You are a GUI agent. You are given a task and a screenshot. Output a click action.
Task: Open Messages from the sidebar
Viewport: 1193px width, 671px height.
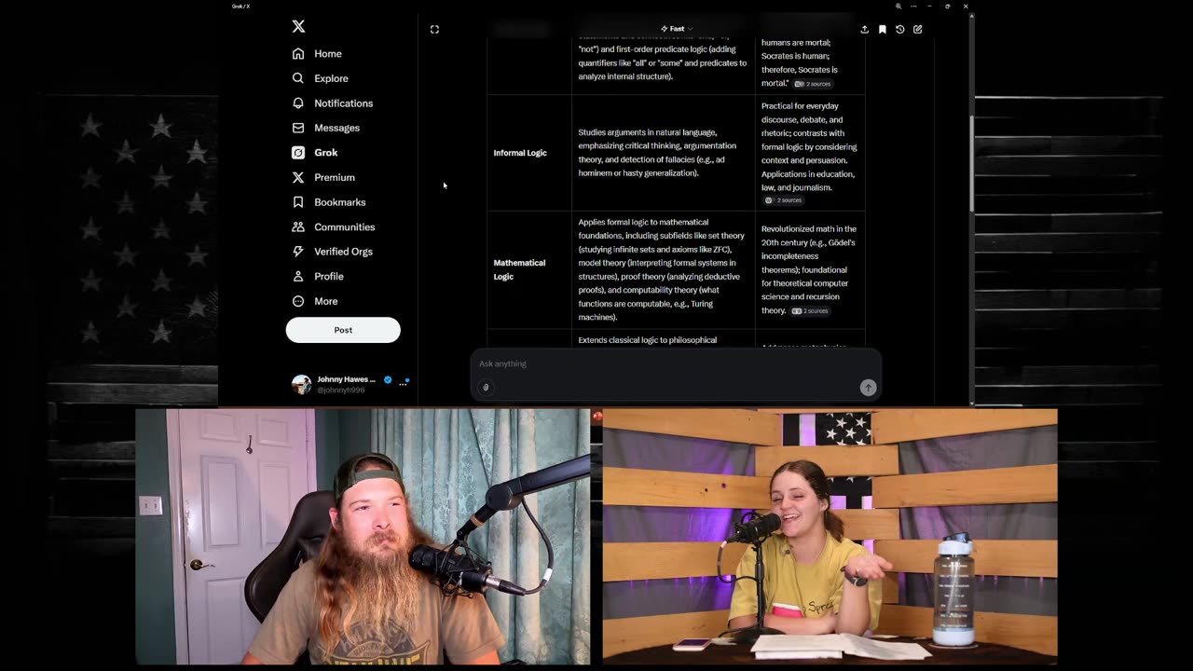(x=336, y=128)
